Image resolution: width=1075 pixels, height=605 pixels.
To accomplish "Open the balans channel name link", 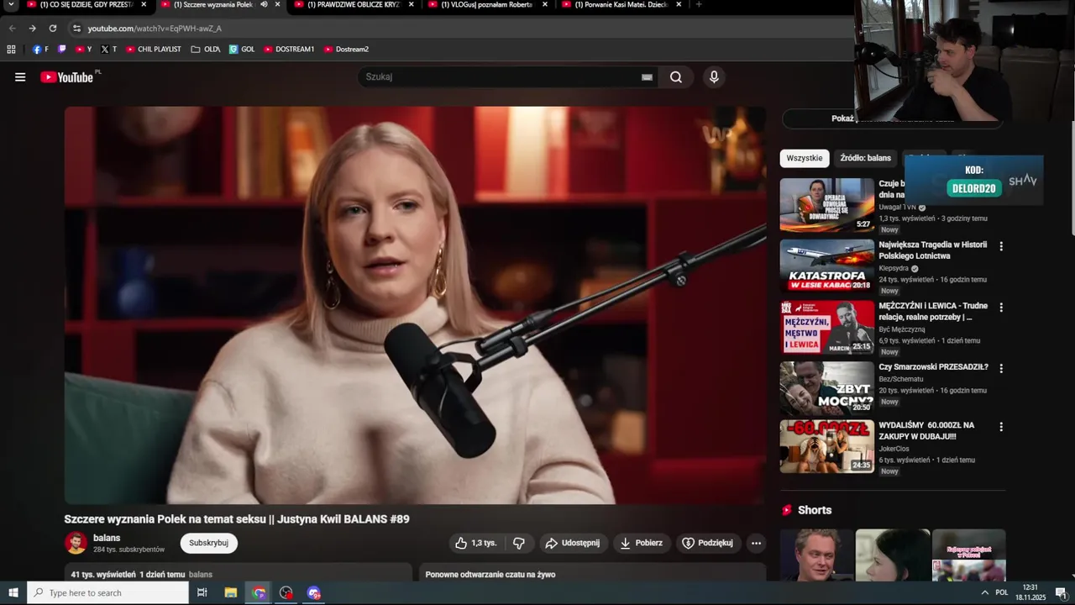I will (107, 538).
